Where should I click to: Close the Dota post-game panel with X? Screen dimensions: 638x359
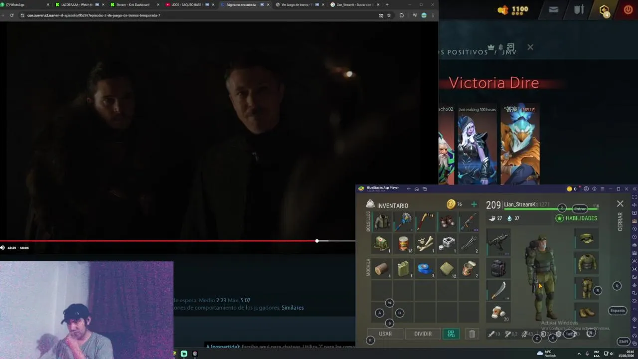tap(530, 47)
